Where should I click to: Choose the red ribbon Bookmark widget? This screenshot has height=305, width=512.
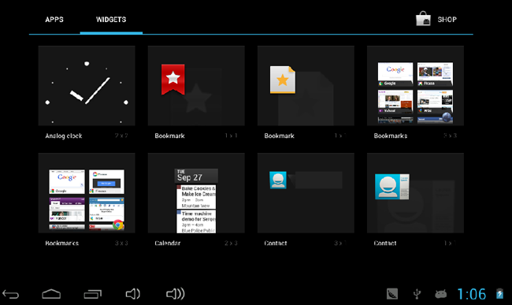(173, 80)
